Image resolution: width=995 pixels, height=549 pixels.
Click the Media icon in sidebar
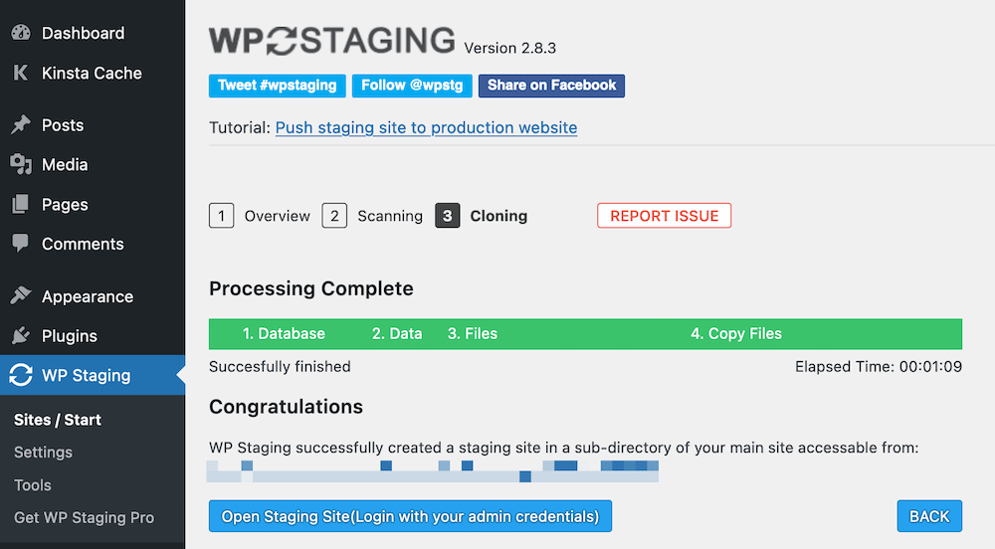(x=21, y=165)
